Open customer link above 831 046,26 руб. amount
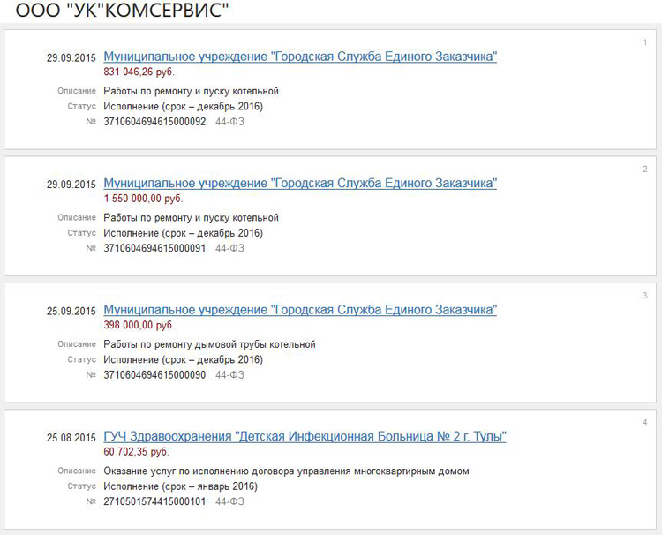 [x=300, y=57]
